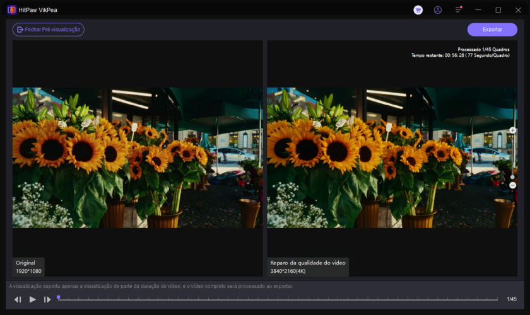This screenshot has width=530, height=315.
Task: Click Fechar Pré-visualização button
Action: coord(48,30)
